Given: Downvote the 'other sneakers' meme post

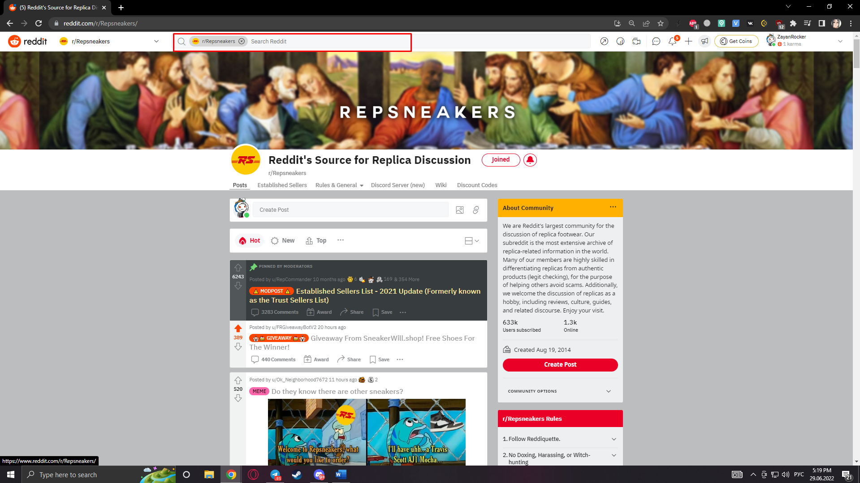Looking at the screenshot, I should point(238,398).
